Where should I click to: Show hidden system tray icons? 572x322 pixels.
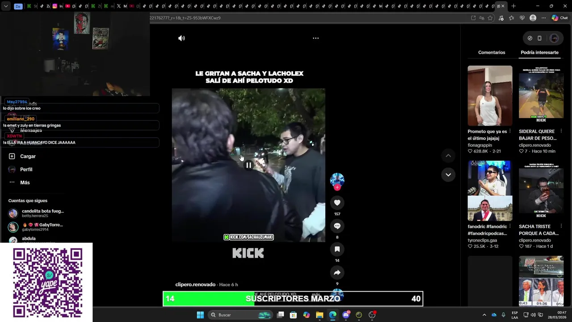click(484, 315)
